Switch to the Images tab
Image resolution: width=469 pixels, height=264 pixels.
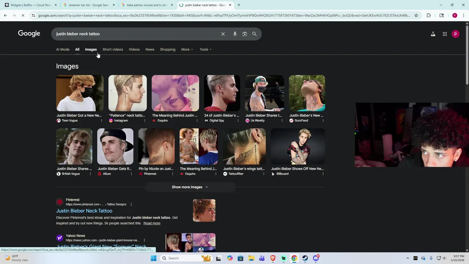click(91, 49)
